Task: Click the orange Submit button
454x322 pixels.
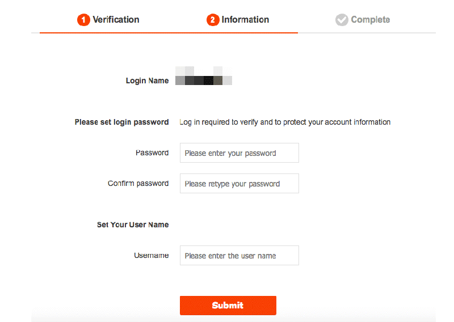Action: pos(228,306)
